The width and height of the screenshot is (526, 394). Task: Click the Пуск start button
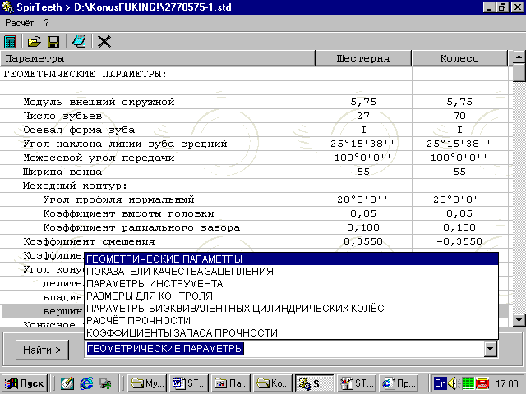[x=25, y=383]
